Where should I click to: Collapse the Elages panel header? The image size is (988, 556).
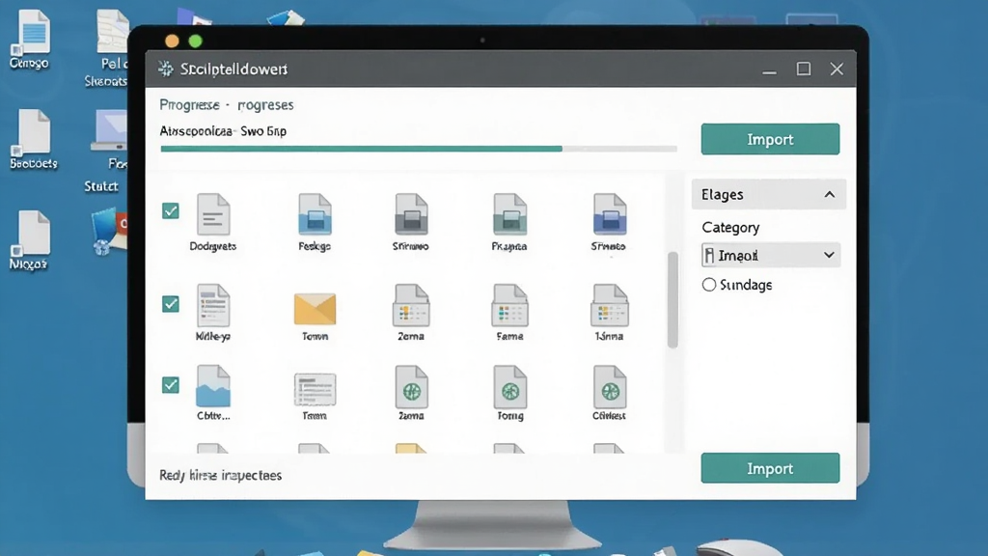coord(769,194)
